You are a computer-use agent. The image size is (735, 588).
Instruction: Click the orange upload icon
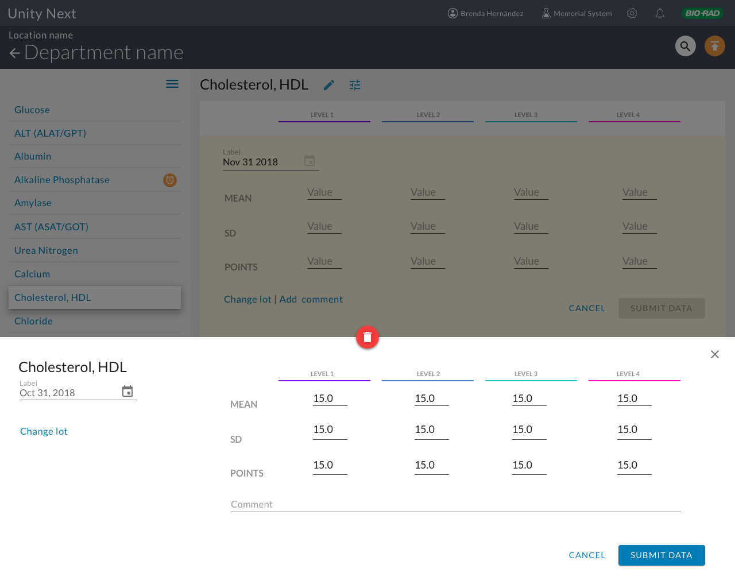click(714, 46)
